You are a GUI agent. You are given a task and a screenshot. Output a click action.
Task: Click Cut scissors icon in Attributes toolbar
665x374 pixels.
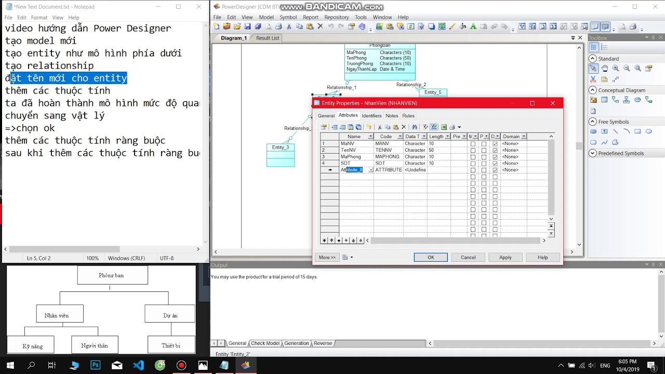pyautogui.click(x=380, y=127)
